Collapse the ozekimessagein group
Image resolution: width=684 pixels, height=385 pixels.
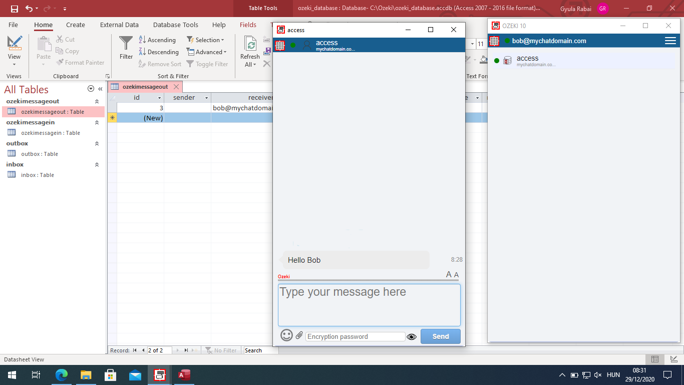pyautogui.click(x=97, y=122)
